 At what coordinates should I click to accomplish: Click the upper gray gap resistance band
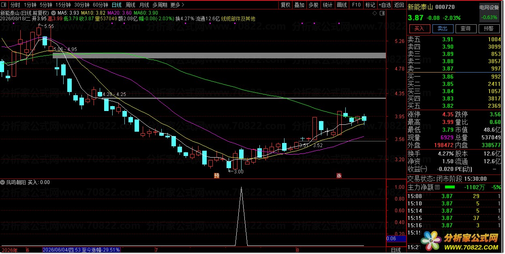pyautogui.click(x=219, y=55)
